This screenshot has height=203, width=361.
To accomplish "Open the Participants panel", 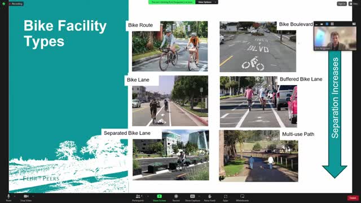I will coord(138,197).
